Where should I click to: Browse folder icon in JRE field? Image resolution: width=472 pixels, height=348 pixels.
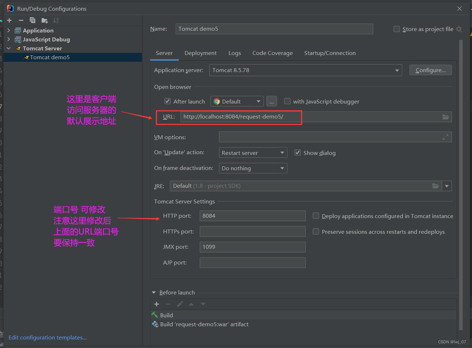click(x=436, y=186)
